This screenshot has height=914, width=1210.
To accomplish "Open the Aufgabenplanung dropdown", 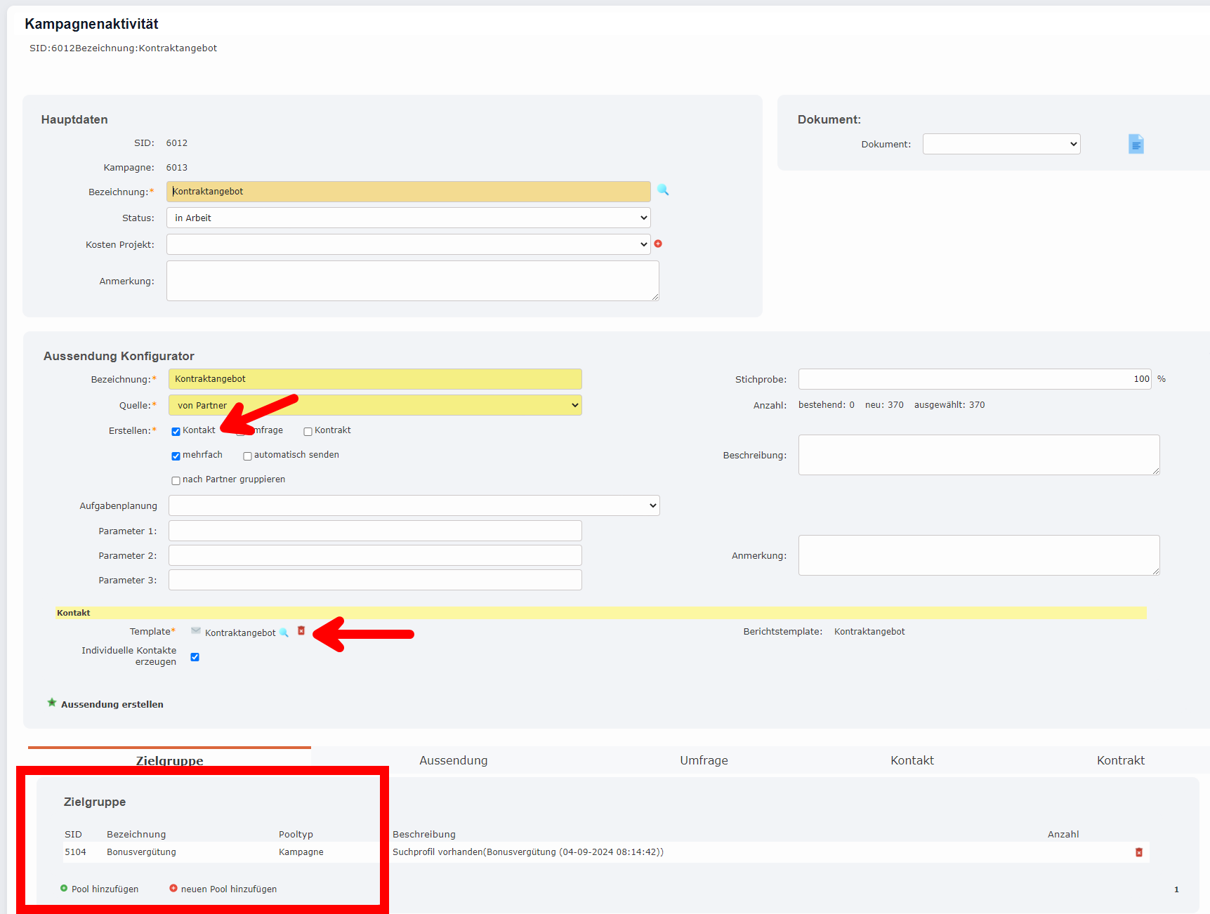I will [414, 505].
